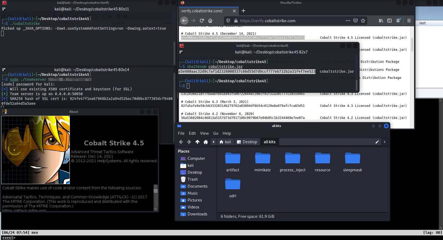Click Cobalt Strike artwork in About window
The width and height of the screenshot is (443, 240).
pos(36,150)
